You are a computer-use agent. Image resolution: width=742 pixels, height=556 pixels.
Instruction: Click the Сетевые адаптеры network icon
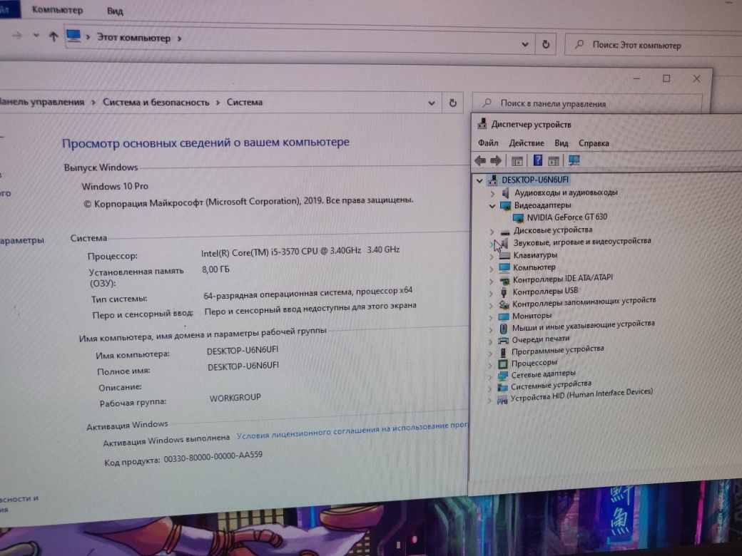pos(502,376)
